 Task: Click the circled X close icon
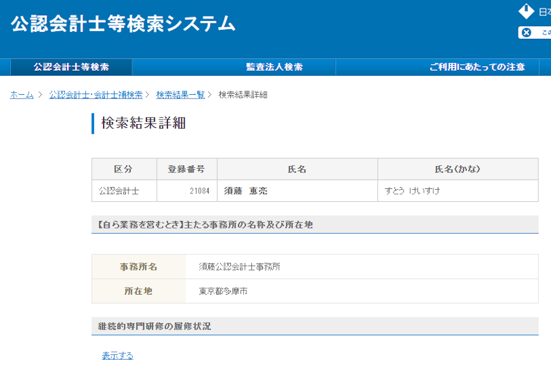[526, 32]
